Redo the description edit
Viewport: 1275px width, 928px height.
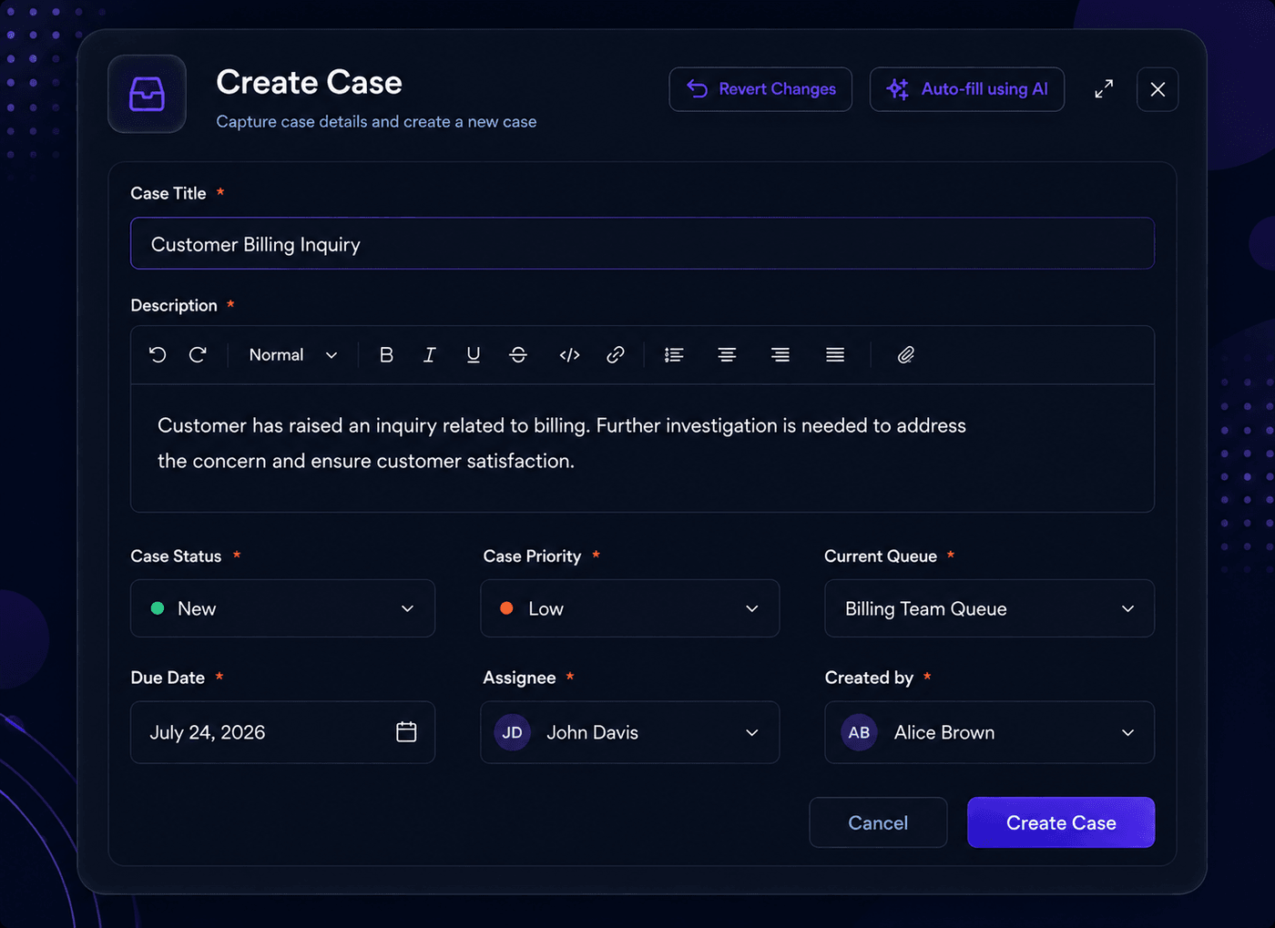tap(198, 355)
